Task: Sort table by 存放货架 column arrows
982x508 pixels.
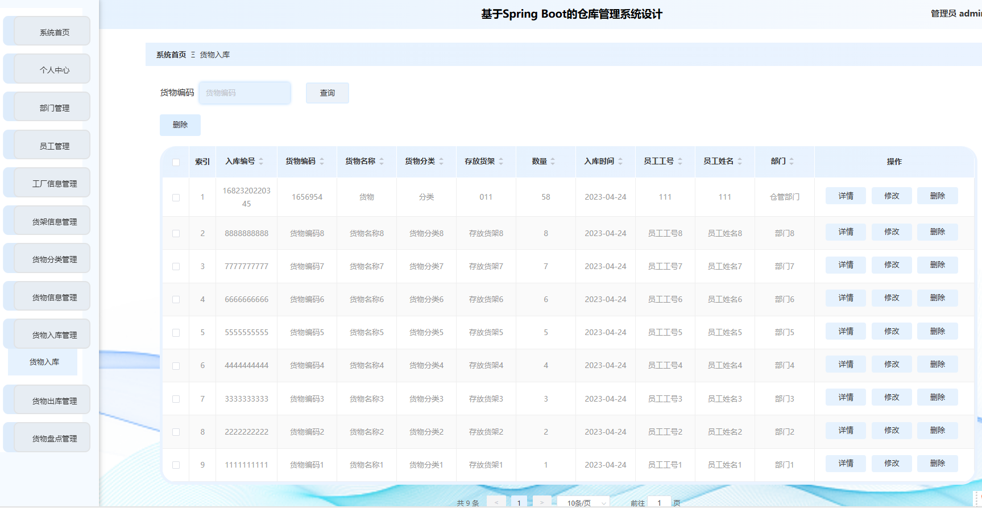Action: click(501, 162)
